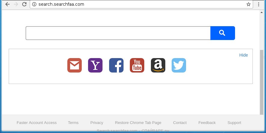Screen dimensions: 266x133
Task: Open the Faster Account Access link
Action: (x=37, y=123)
